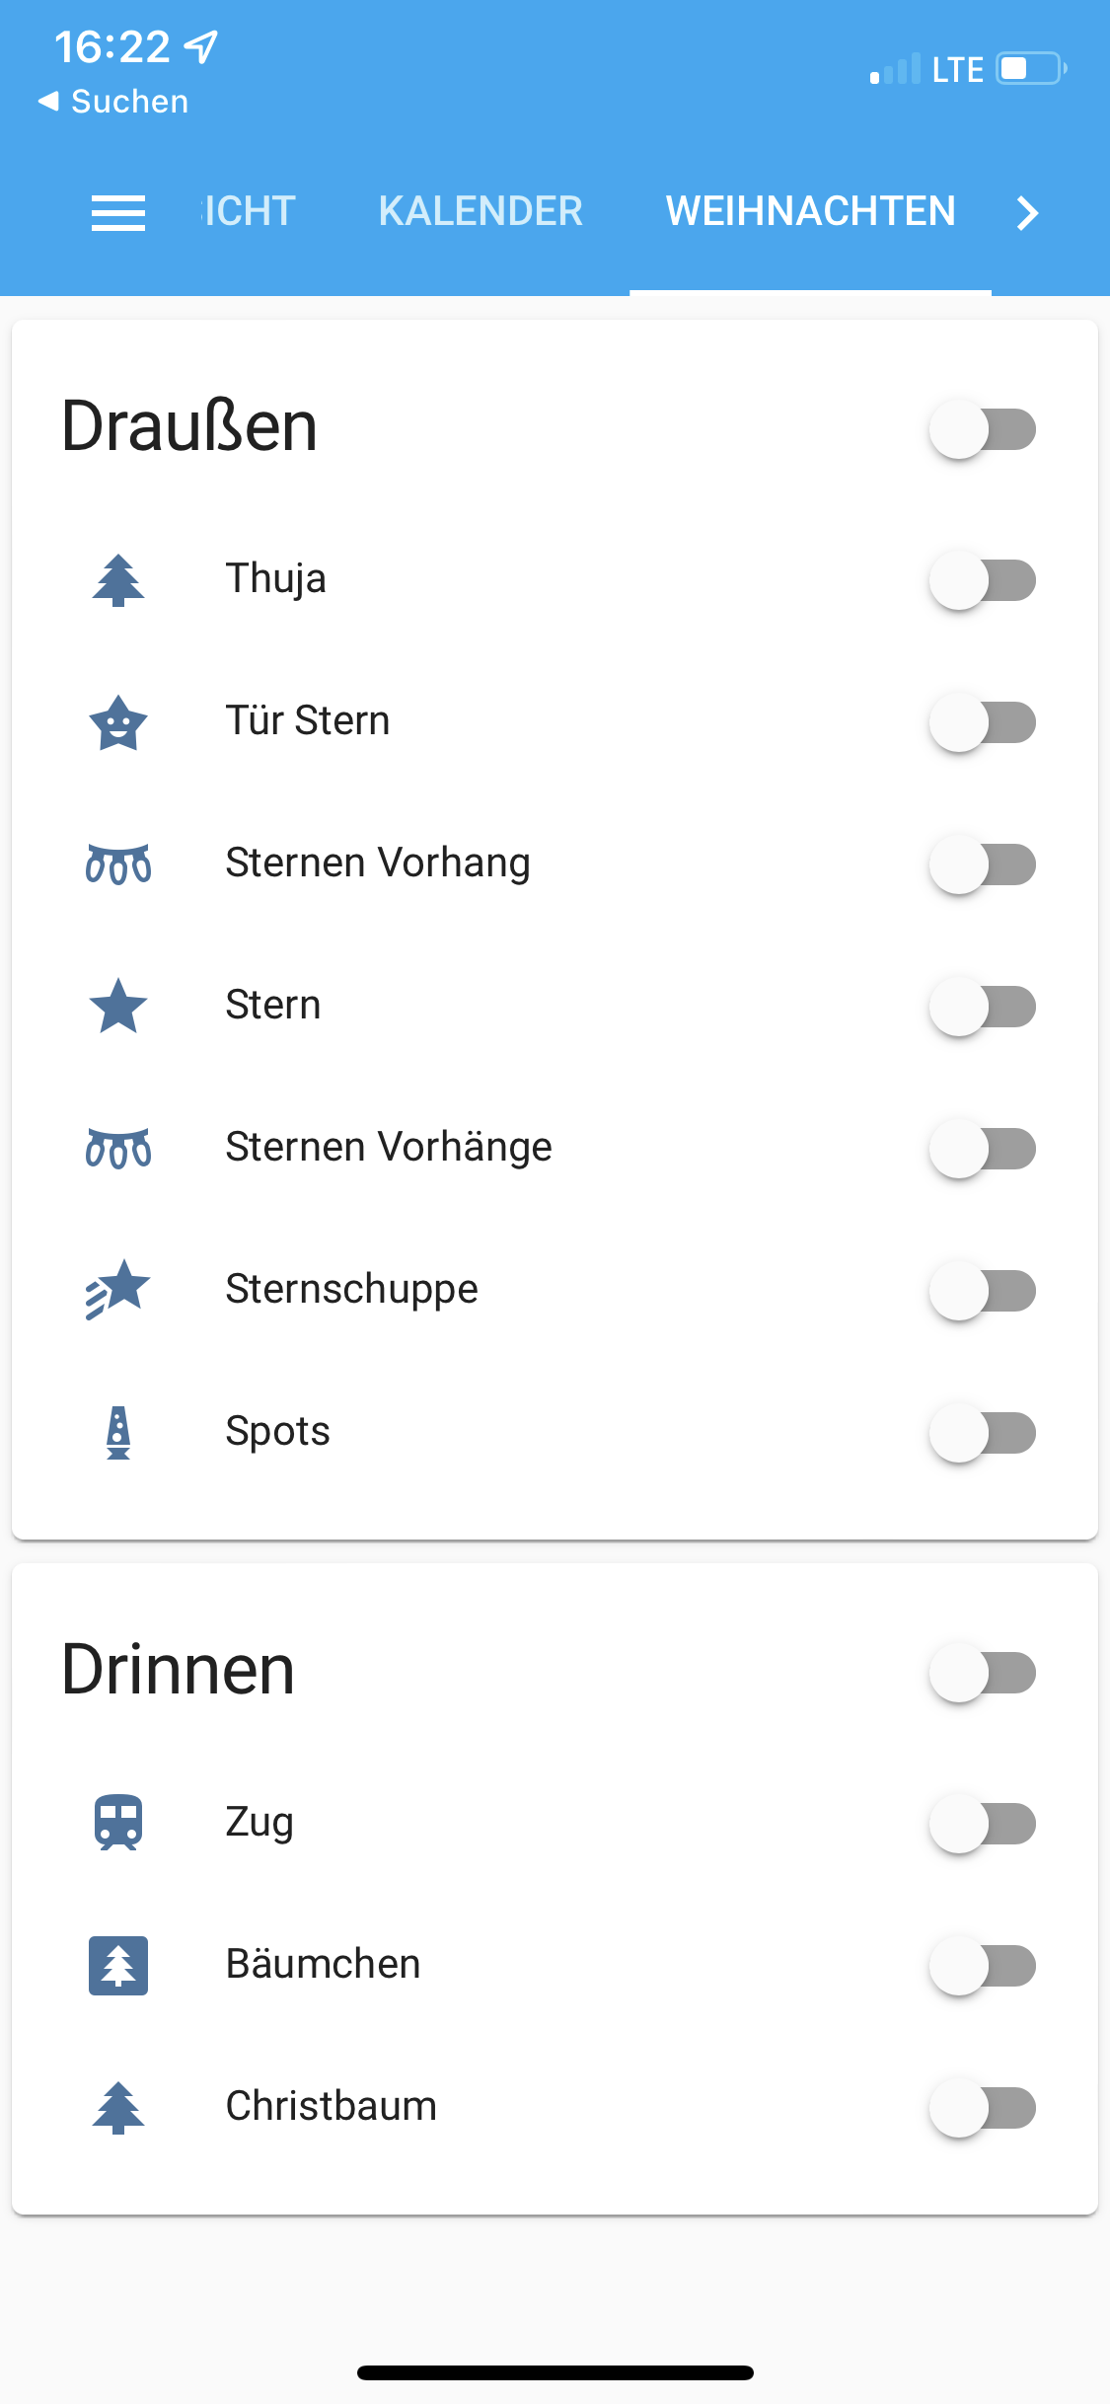The width and height of the screenshot is (1110, 2404).
Task: Click the Christbaum pine tree icon
Action: 118,2107
